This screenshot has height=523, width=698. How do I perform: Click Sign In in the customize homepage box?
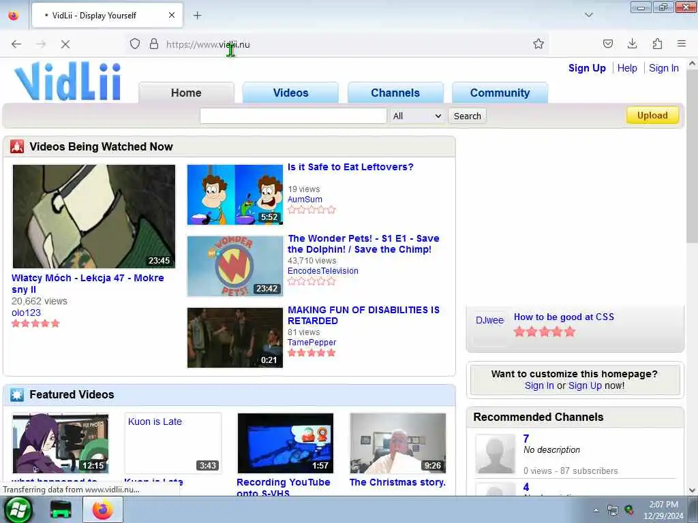point(539,385)
